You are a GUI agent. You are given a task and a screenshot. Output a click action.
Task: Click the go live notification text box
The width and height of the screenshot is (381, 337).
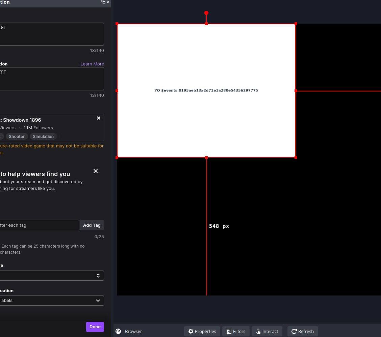coord(52,79)
